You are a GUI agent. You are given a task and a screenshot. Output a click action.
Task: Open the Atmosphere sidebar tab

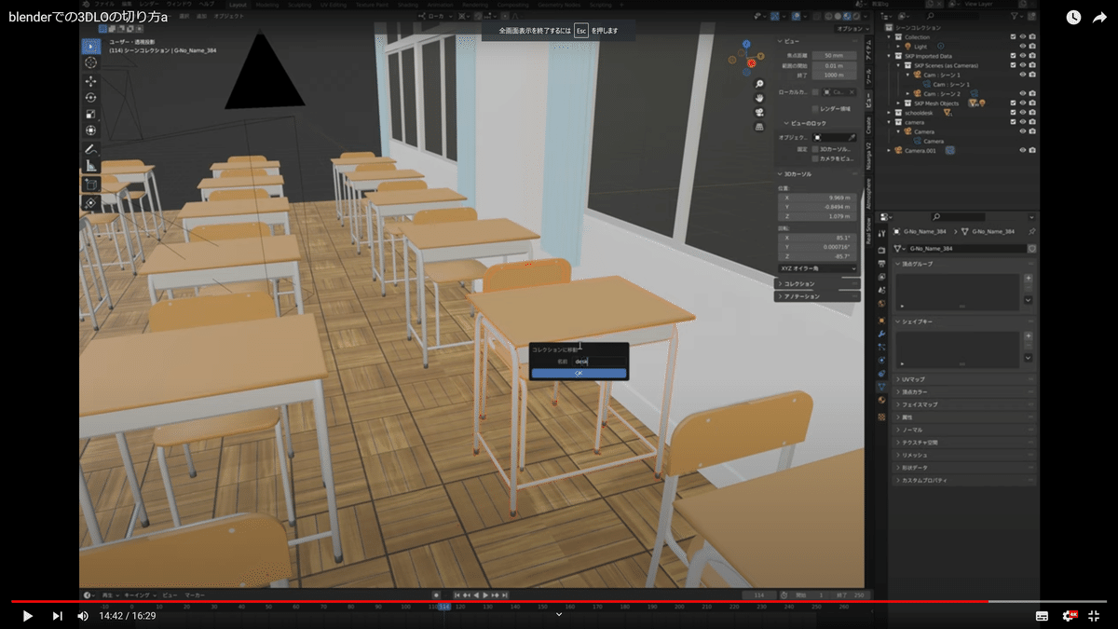(869, 195)
